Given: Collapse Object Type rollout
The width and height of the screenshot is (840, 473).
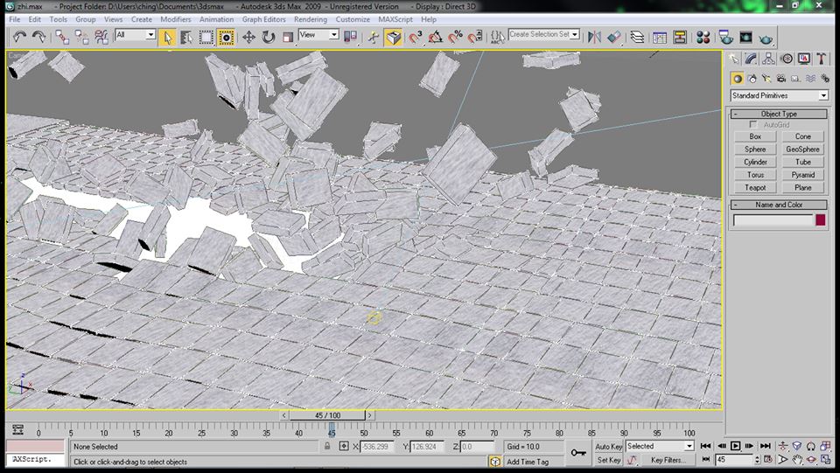Looking at the screenshot, I should tap(779, 114).
